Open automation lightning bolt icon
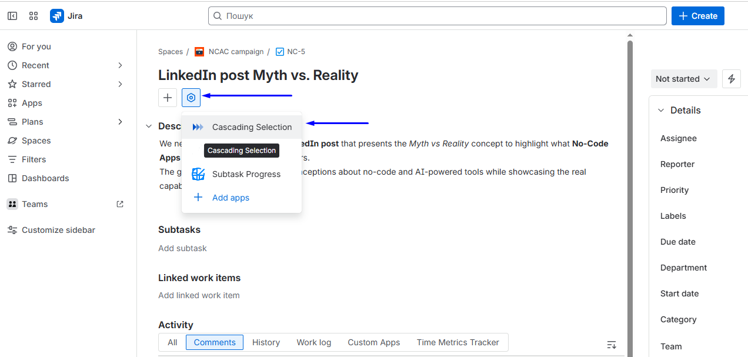748x357 pixels. [732, 79]
